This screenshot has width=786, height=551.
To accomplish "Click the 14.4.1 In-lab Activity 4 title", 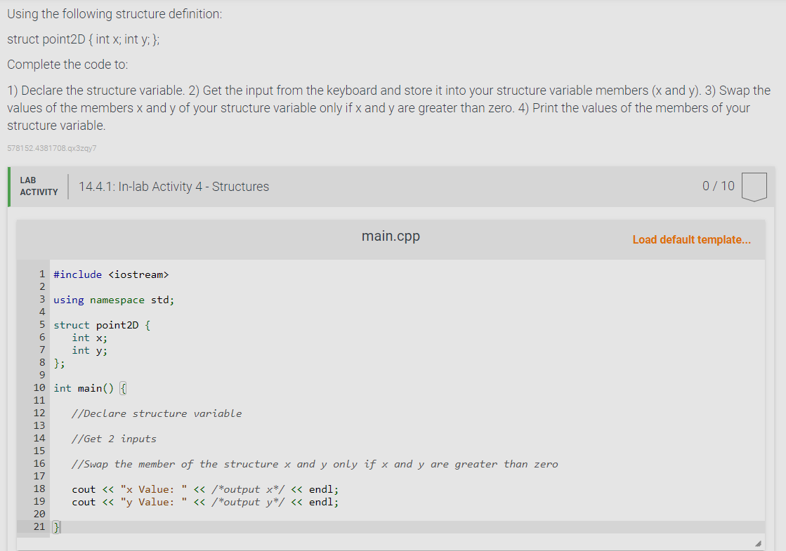I will tap(173, 186).
